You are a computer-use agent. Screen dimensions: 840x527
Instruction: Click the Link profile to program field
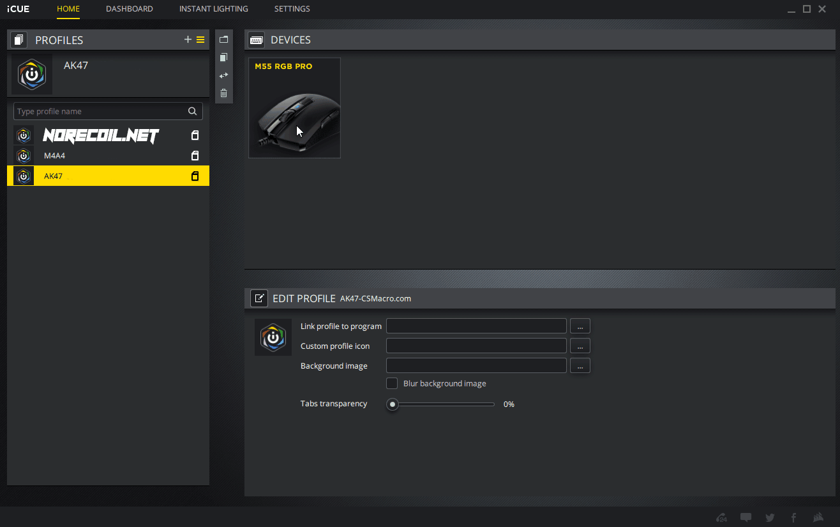click(476, 326)
